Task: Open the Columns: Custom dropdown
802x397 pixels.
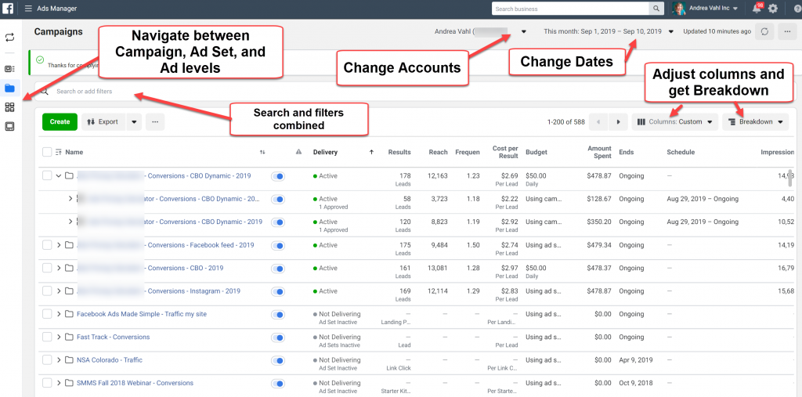Action: click(675, 122)
